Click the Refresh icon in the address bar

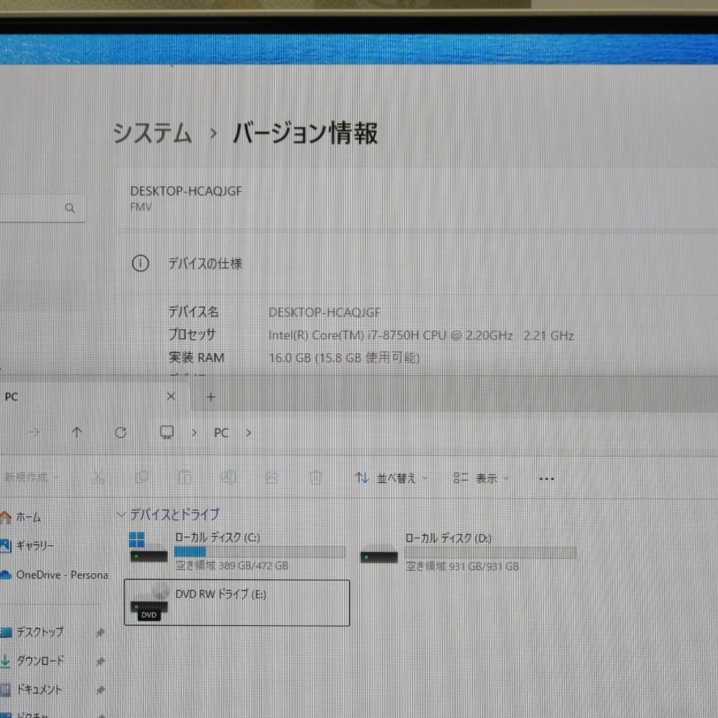click(120, 432)
